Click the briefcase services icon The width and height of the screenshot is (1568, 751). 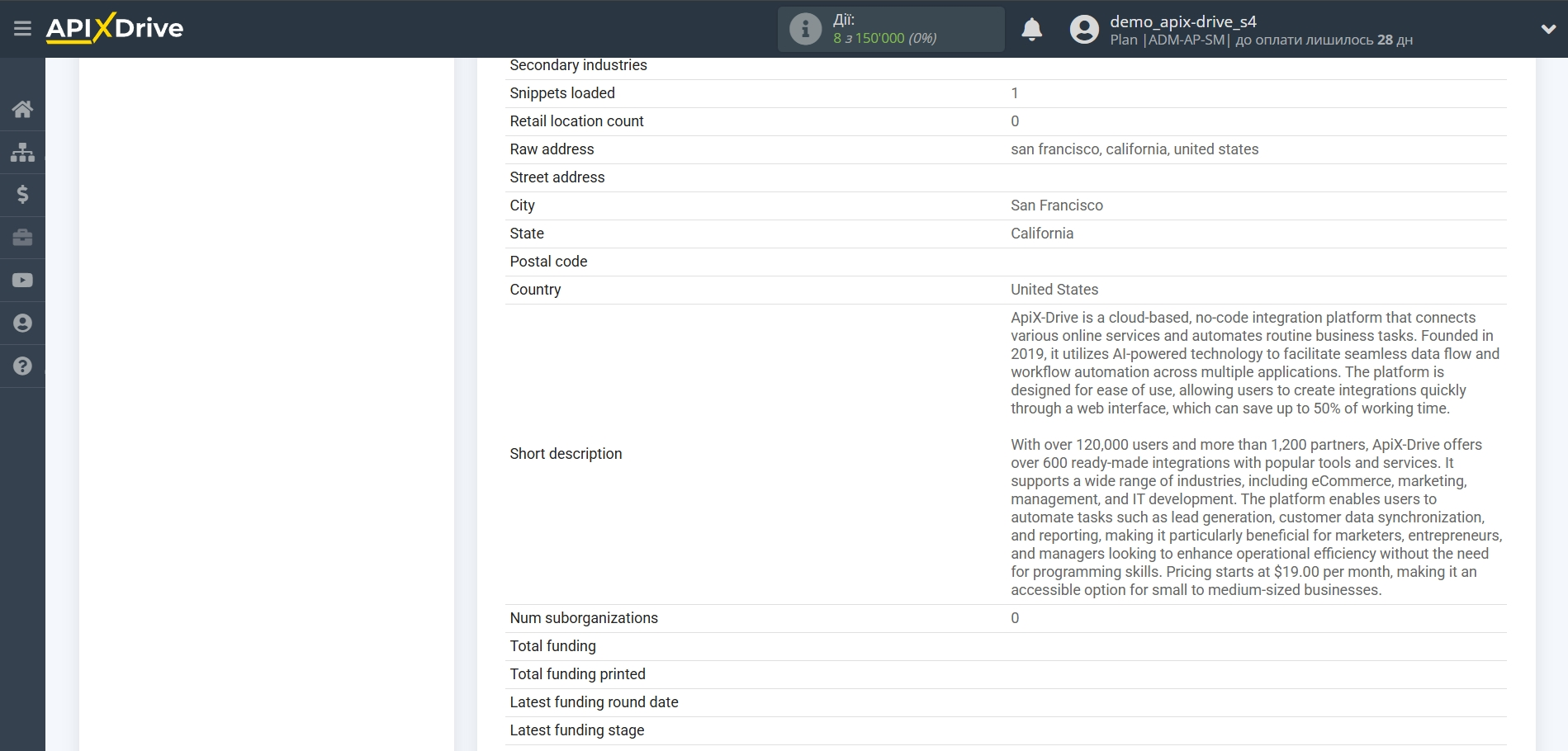click(22, 238)
